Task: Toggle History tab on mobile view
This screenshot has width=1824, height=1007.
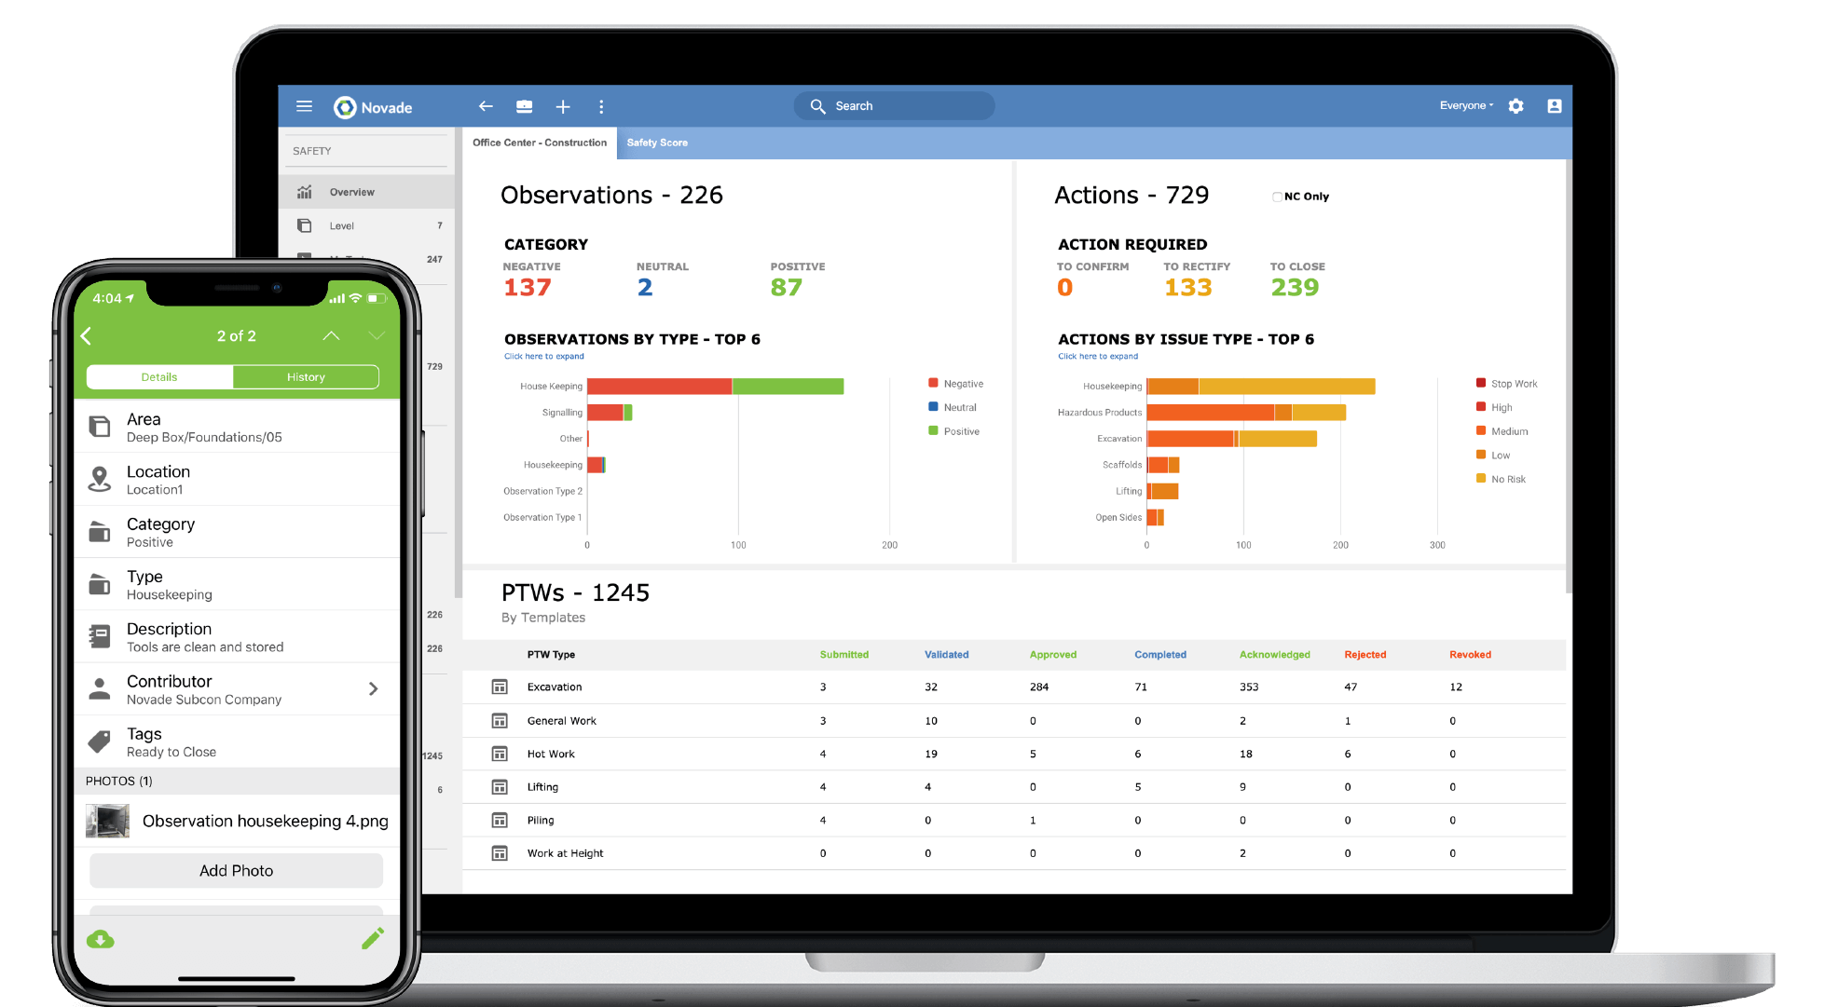Action: coord(304,377)
